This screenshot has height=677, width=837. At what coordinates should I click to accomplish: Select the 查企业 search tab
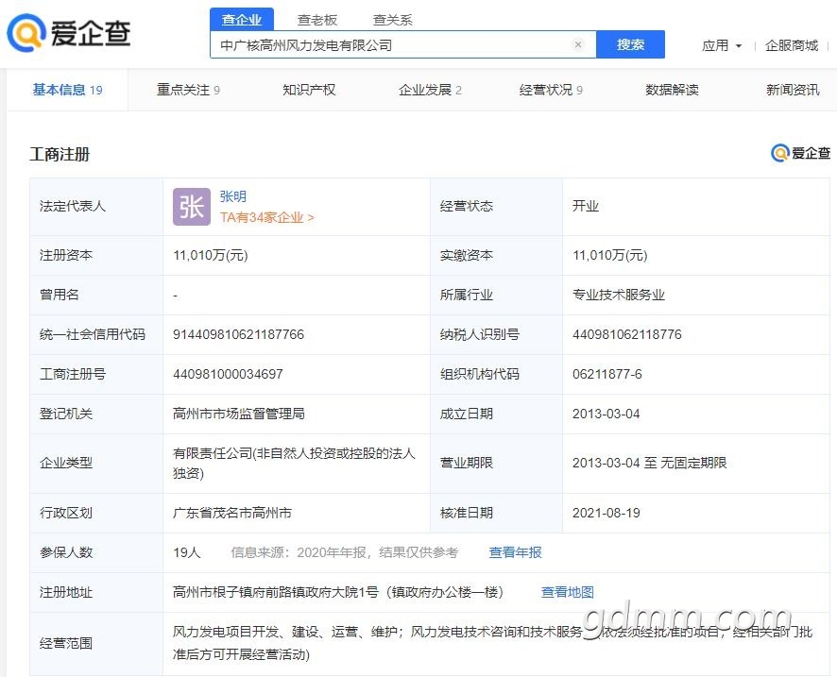241,20
